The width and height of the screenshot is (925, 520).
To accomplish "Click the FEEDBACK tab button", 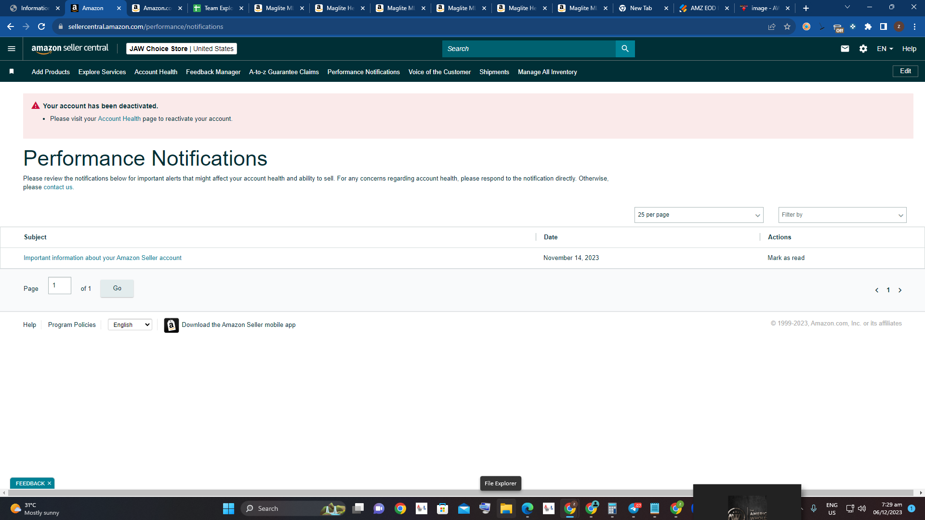I will tap(30, 483).
